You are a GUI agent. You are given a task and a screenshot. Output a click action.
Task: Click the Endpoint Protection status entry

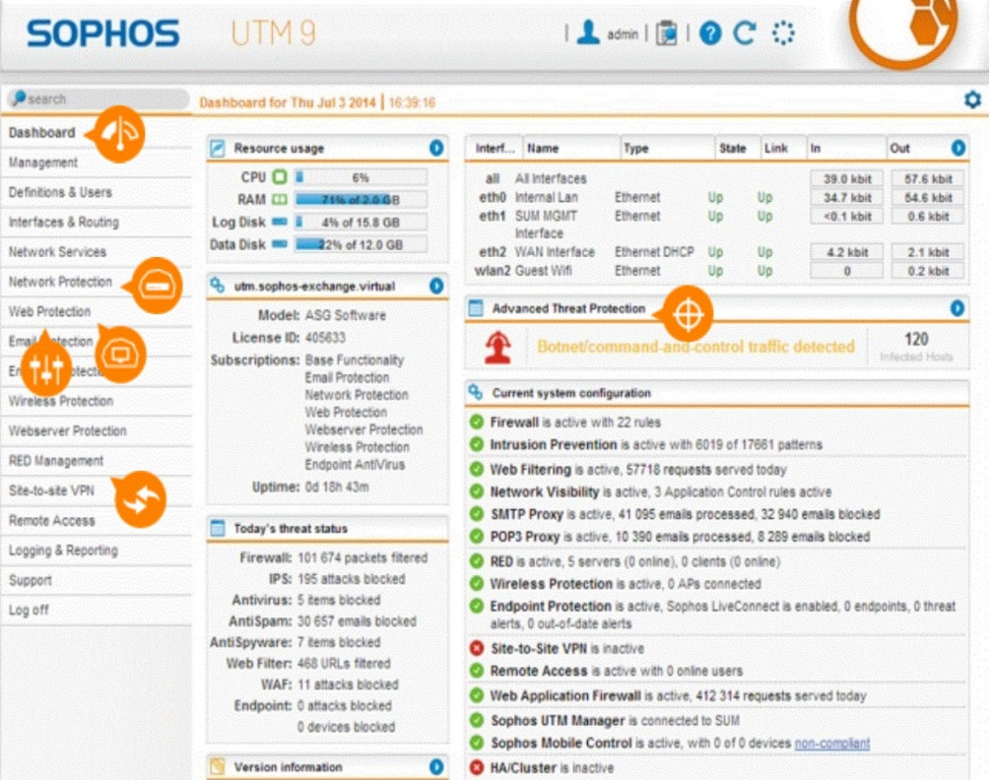(x=723, y=615)
